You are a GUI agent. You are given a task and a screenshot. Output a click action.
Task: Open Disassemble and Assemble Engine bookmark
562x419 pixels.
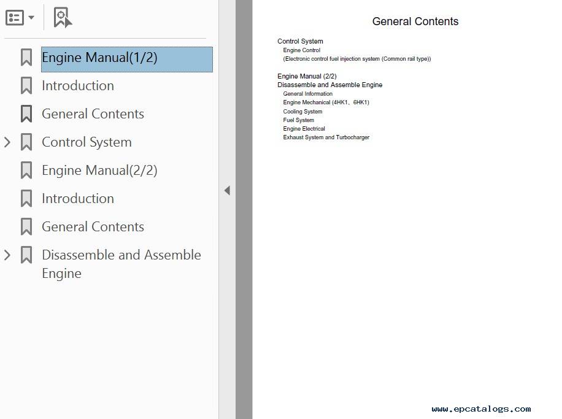click(x=121, y=264)
